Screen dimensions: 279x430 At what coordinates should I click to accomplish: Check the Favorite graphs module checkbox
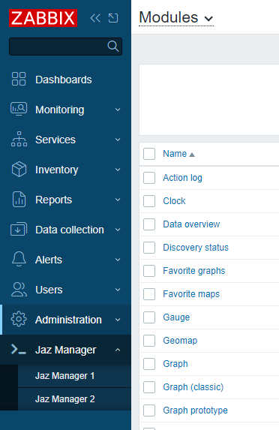(x=149, y=271)
